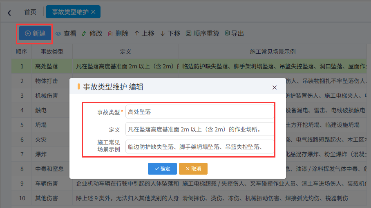Select the 高处坠落 row cell
Image resolution: width=371 pixels, height=208 pixels.
tap(52, 66)
